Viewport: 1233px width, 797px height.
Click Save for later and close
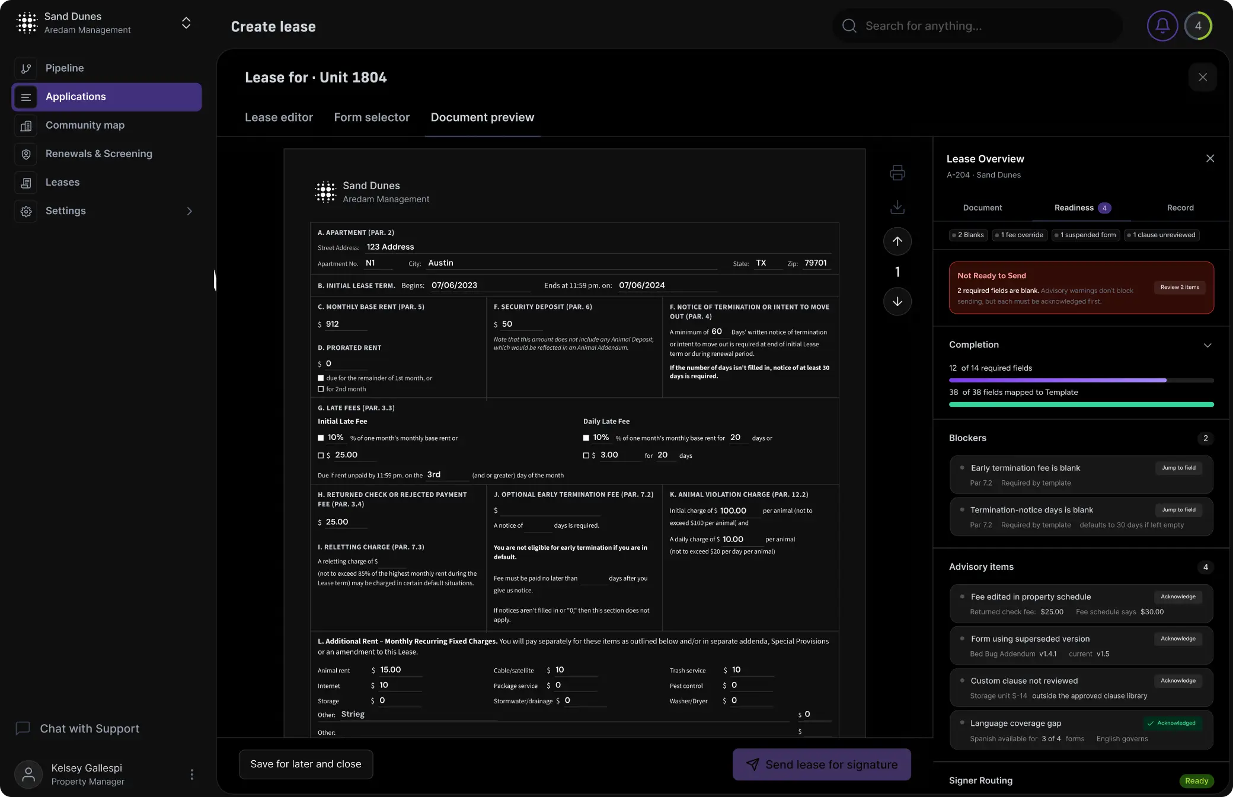[x=306, y=764]
